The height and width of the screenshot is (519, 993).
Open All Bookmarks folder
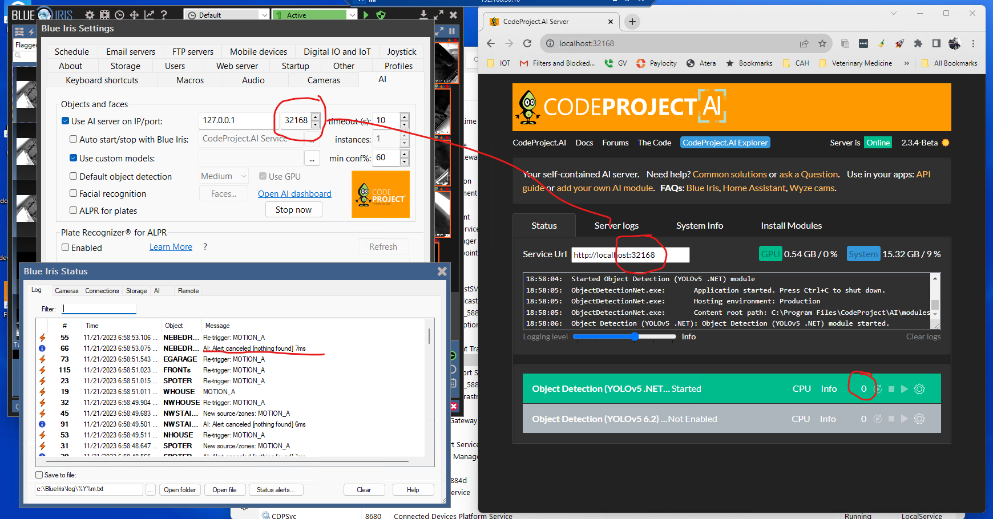tap(950, 63)
